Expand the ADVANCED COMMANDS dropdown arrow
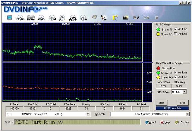This screenshot has height=131, width=192. 187,114
